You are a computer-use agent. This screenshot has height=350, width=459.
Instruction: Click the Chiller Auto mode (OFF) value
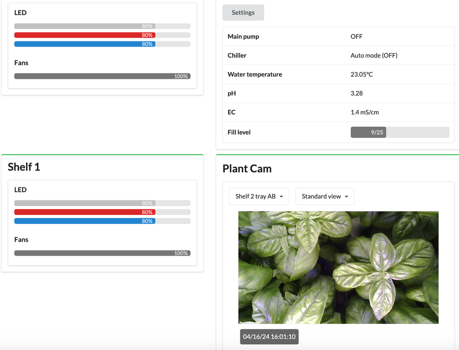click(374, 55)
